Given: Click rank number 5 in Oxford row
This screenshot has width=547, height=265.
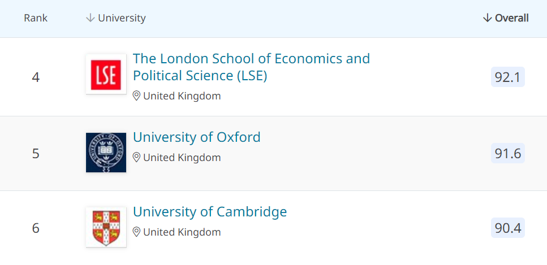Looking at the screenshot, I should (x=36, y=154).
